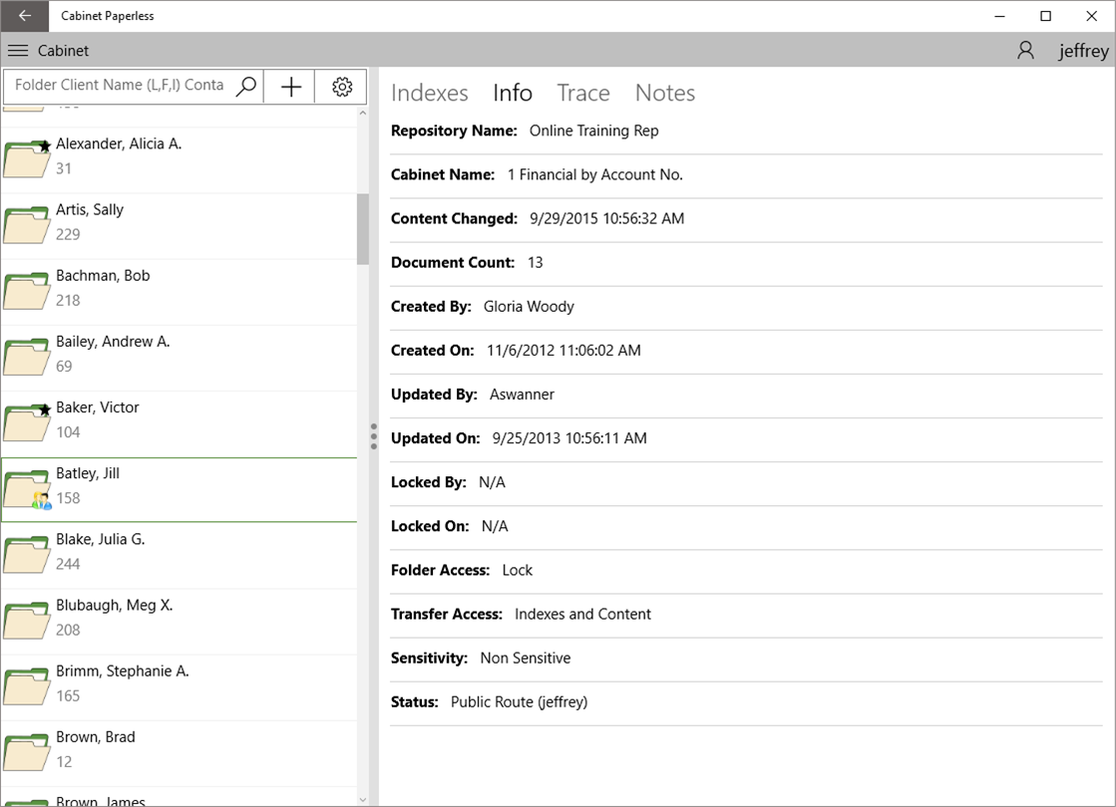Click the jeffrey username label
The width and height of the screenshot is (1116, 807).
pyautogui.click(x=1083, y=52)
